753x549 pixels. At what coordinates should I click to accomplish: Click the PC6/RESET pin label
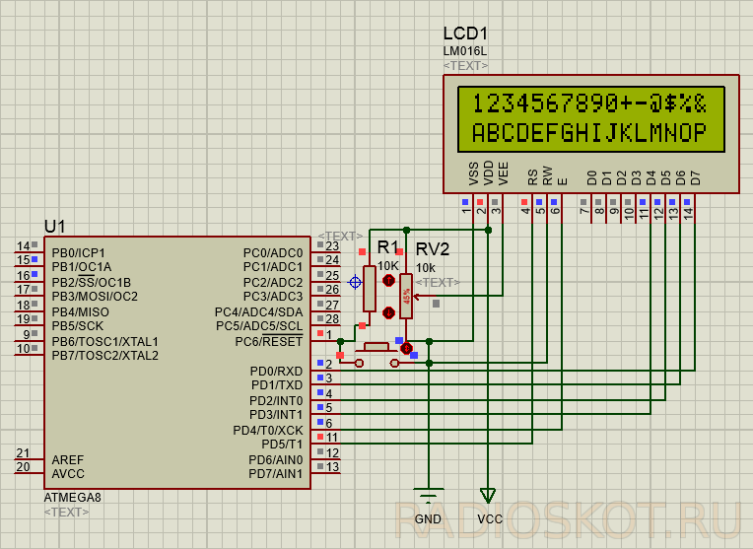point(269,341)
